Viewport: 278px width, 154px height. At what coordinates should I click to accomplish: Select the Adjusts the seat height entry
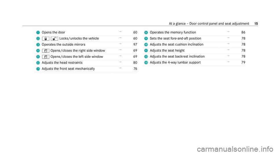tap(167, 51)
